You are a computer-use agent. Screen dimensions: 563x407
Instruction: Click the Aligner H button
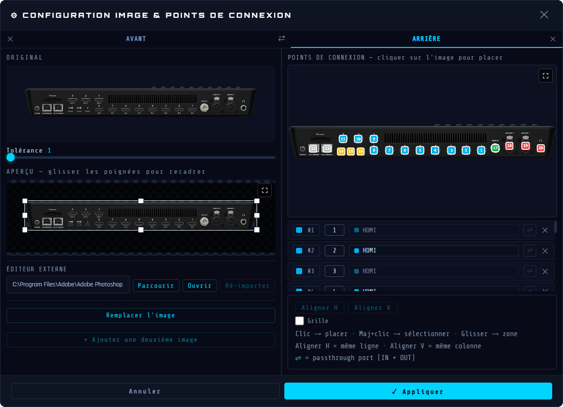click(x=320, y=308)
